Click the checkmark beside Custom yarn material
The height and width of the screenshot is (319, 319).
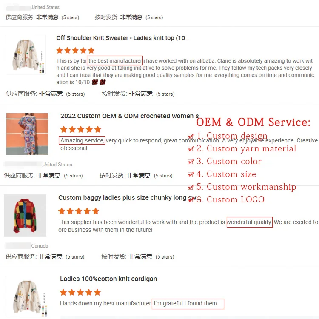pos(191,149)
